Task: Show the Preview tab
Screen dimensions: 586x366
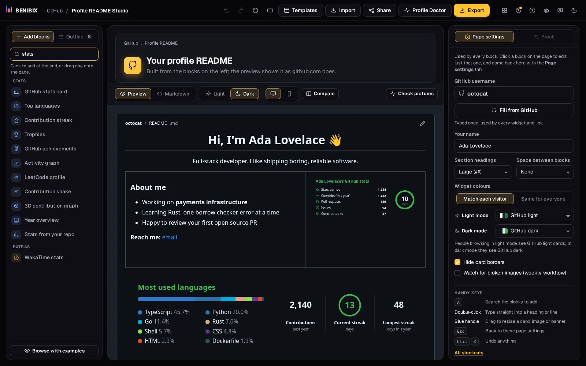Action: (133, 94)
